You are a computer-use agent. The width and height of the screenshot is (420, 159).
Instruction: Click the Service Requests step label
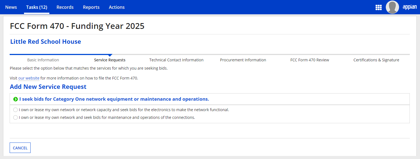click(x=110, y=60)
